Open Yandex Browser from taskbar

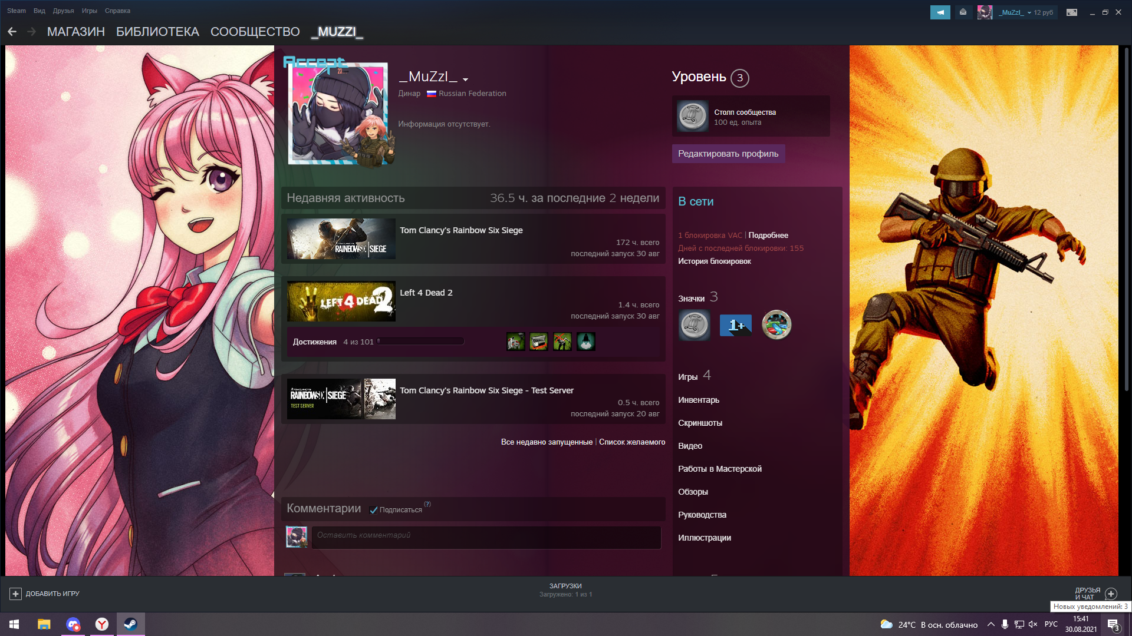point(102,624)
